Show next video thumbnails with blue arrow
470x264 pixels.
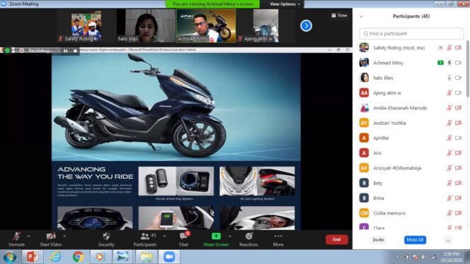pos(306,25)
